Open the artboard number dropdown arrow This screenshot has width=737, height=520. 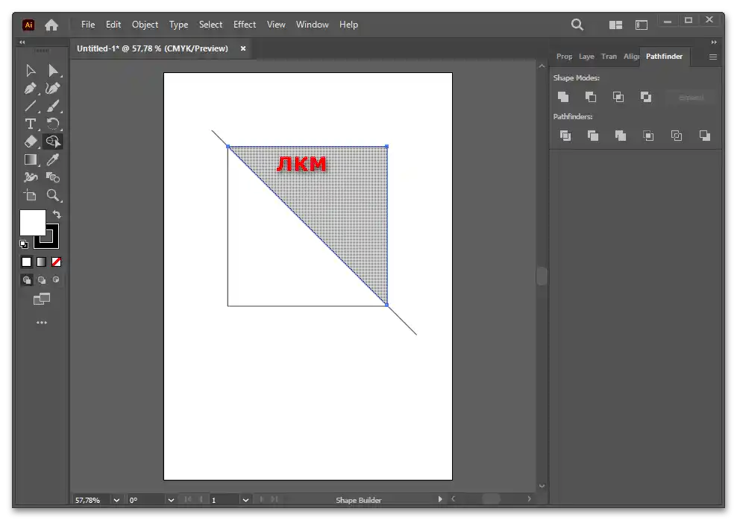(245, 501)
